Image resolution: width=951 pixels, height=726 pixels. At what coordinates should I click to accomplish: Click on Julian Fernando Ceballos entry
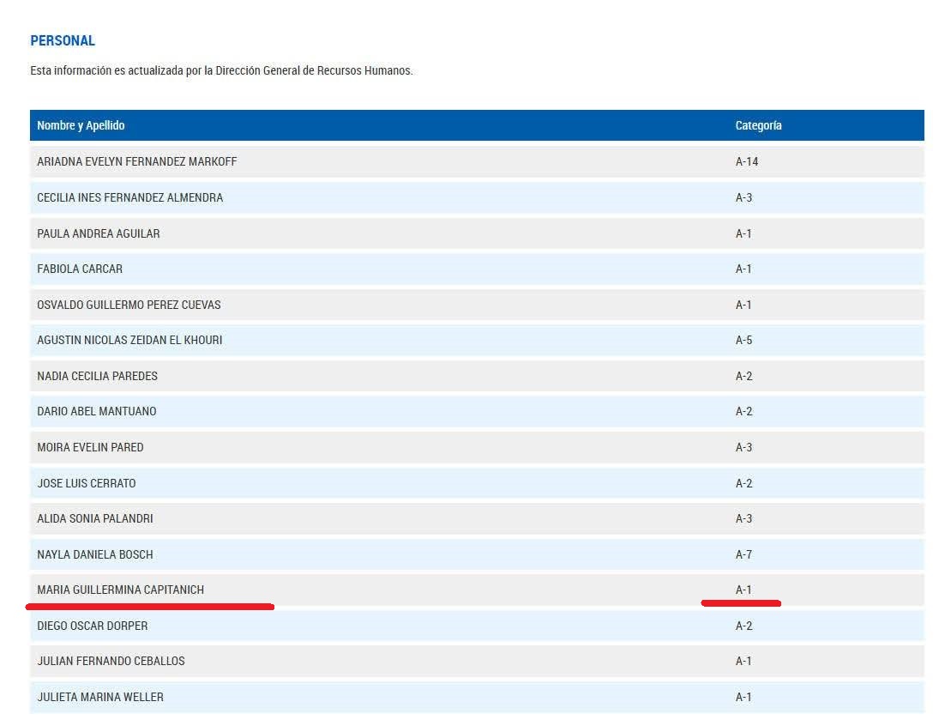[x=111, y=661]
